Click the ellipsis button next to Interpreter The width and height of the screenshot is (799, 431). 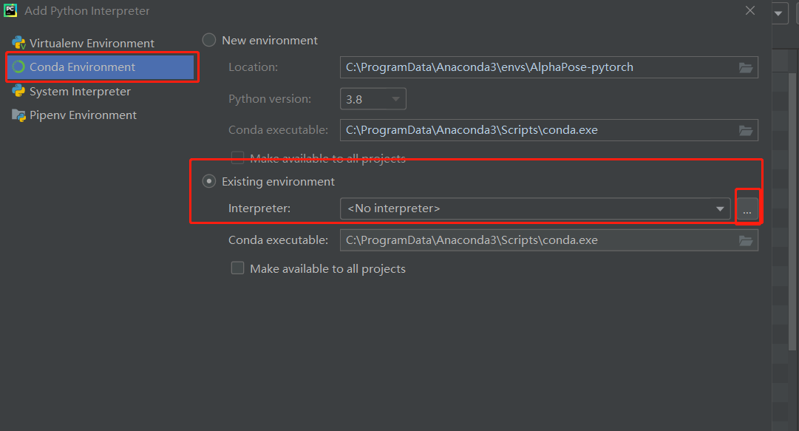tap(747, 209)
